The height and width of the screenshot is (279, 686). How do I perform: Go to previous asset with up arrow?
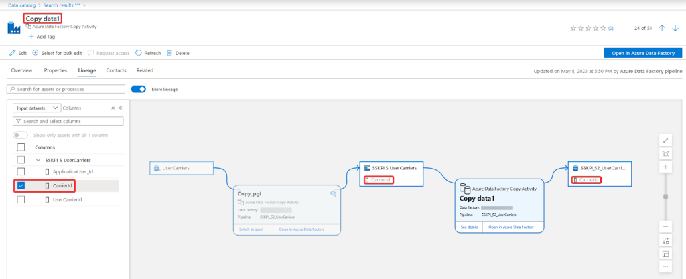coord(662,28)
